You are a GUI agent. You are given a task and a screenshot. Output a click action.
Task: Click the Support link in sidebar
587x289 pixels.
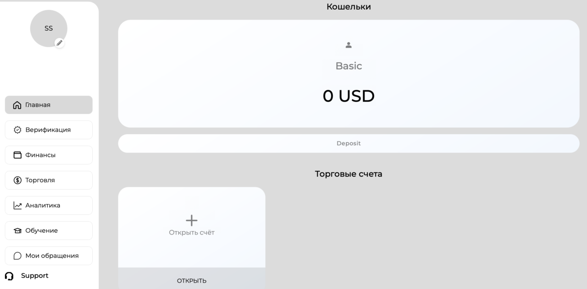(x=34, y=276)
